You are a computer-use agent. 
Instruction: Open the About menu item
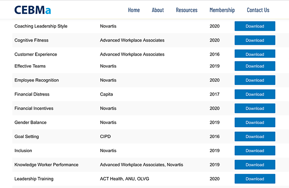click(158, 10)
